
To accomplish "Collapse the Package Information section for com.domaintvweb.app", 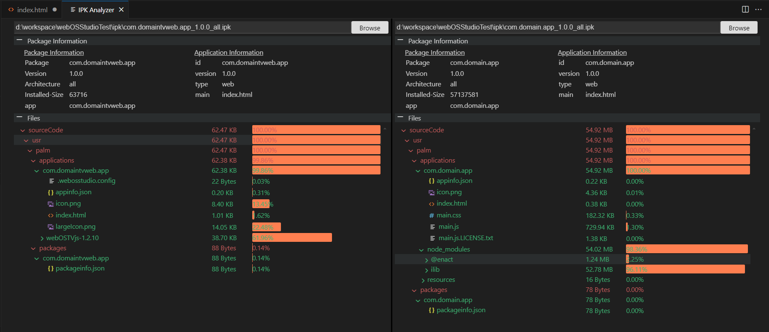I will click(x=19, y=40).
